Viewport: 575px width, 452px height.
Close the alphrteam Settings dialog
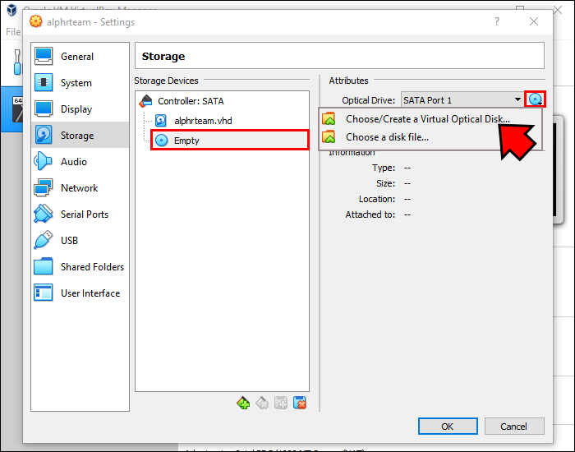(x=534, y=21)
